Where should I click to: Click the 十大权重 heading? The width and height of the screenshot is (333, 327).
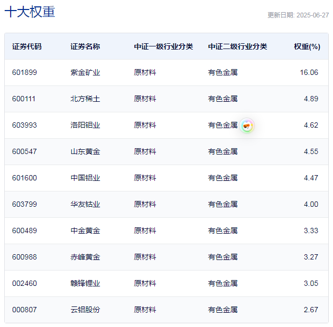coord(30,12)
